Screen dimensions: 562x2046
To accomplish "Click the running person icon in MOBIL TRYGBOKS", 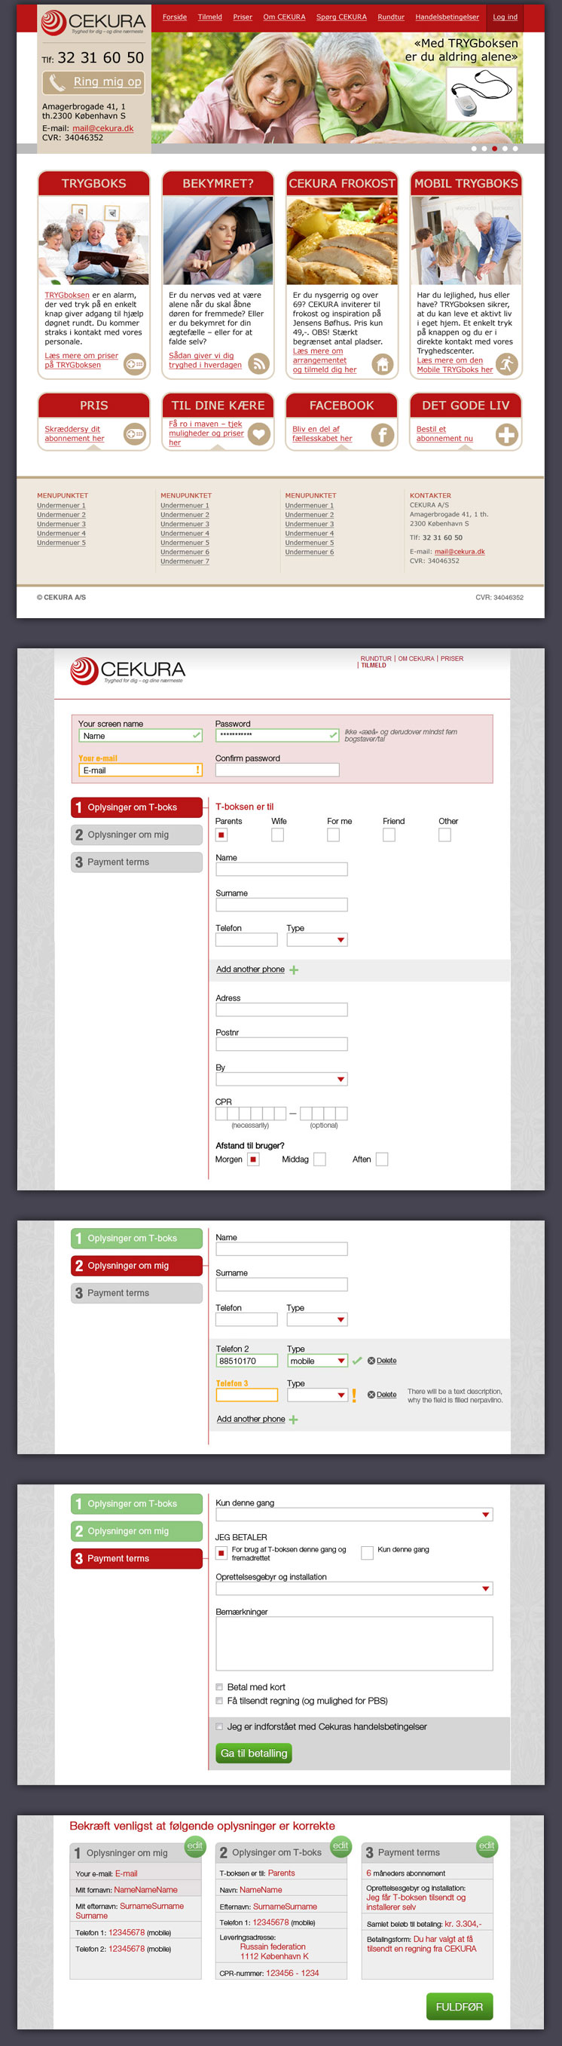I will point(506,364).
